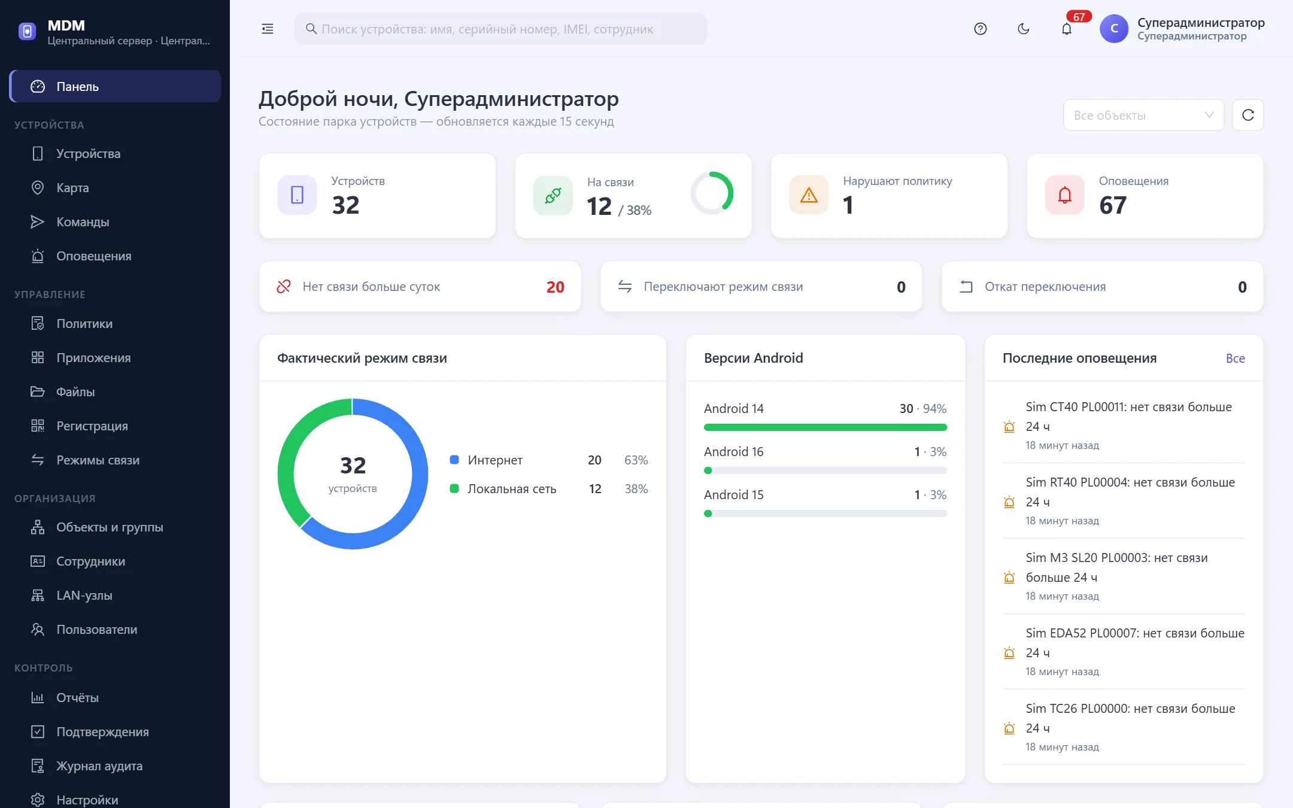Open the Sim CT40 PL00011 alert
Viewport: 1293px width, 808px height.
1124,426
